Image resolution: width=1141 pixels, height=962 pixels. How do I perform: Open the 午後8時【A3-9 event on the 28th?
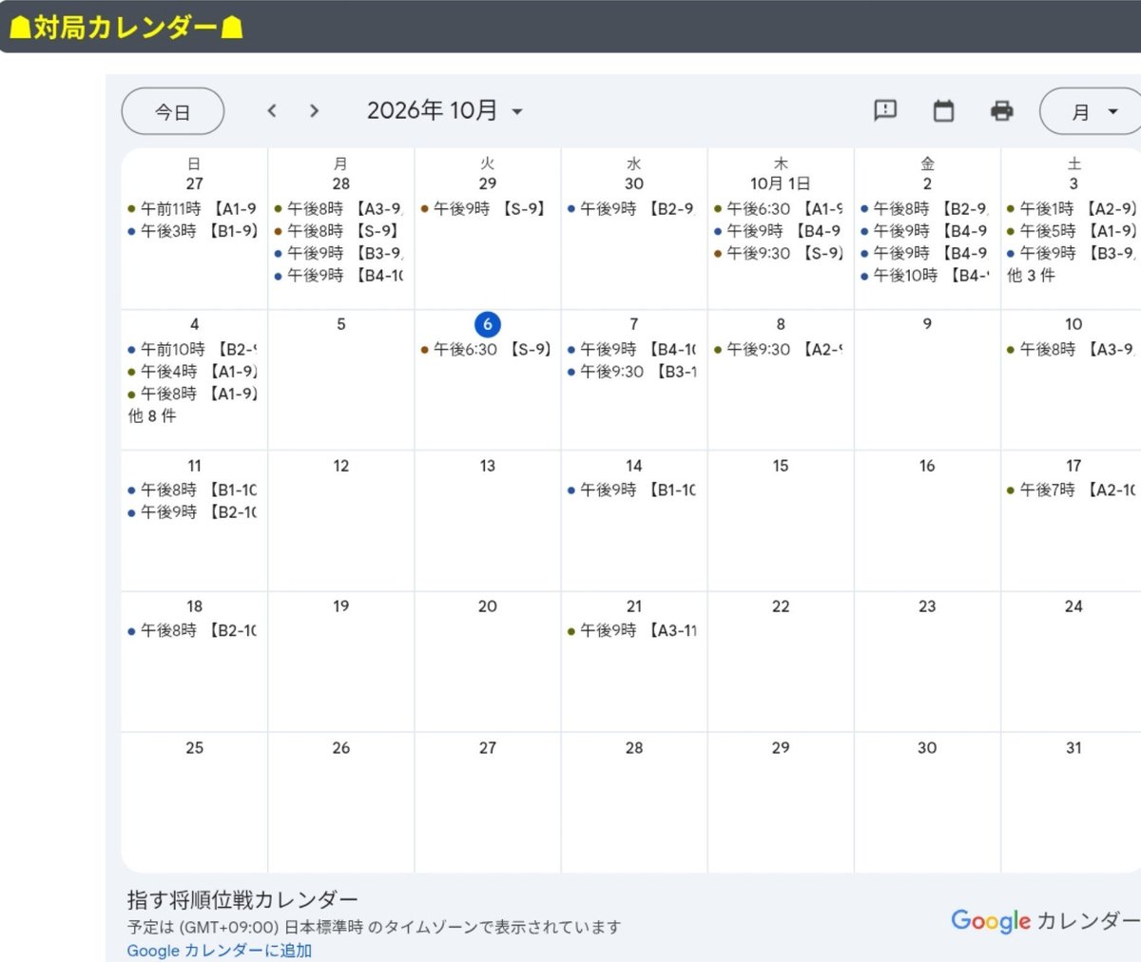[340, 209]
